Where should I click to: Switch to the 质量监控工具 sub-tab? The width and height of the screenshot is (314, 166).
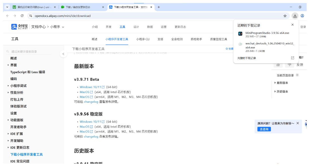tap(218, 39)
